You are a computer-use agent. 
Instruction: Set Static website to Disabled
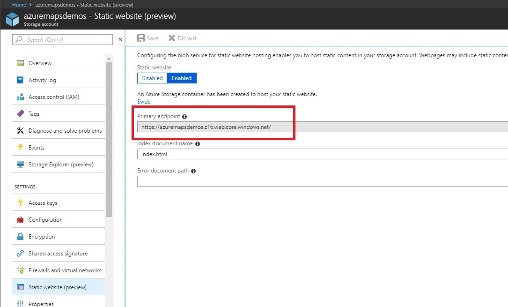point(152,78)
